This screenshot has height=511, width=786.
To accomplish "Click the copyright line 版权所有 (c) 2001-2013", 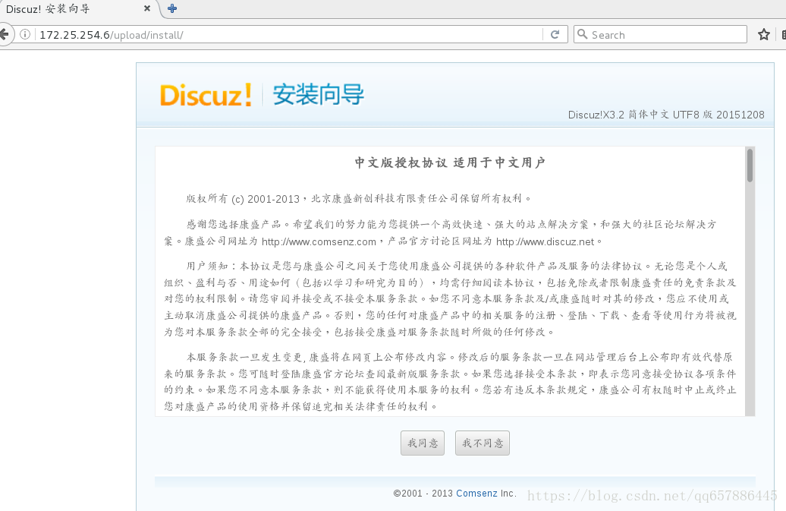I will (243, 199).
